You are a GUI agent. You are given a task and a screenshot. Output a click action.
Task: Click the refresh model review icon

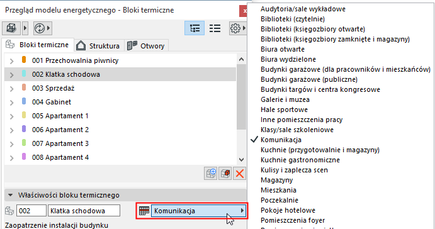tap(40, 28)
